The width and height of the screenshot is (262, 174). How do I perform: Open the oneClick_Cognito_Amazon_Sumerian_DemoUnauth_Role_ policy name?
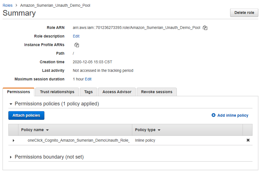tap(79, 140)
